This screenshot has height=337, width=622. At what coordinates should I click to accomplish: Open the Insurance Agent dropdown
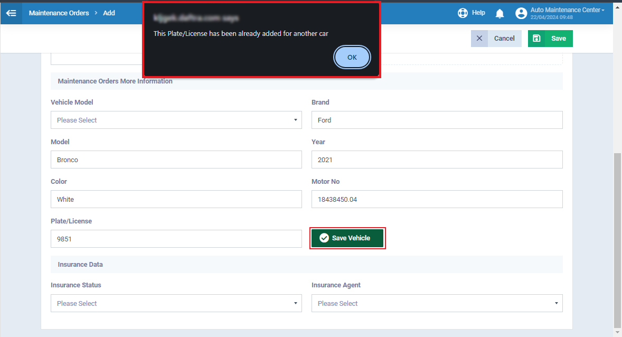click(437, 303)
